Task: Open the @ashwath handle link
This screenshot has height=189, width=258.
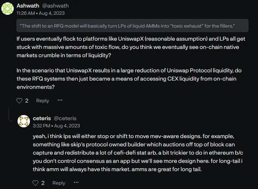Action: pyautogui.click(x=55, y=6)
